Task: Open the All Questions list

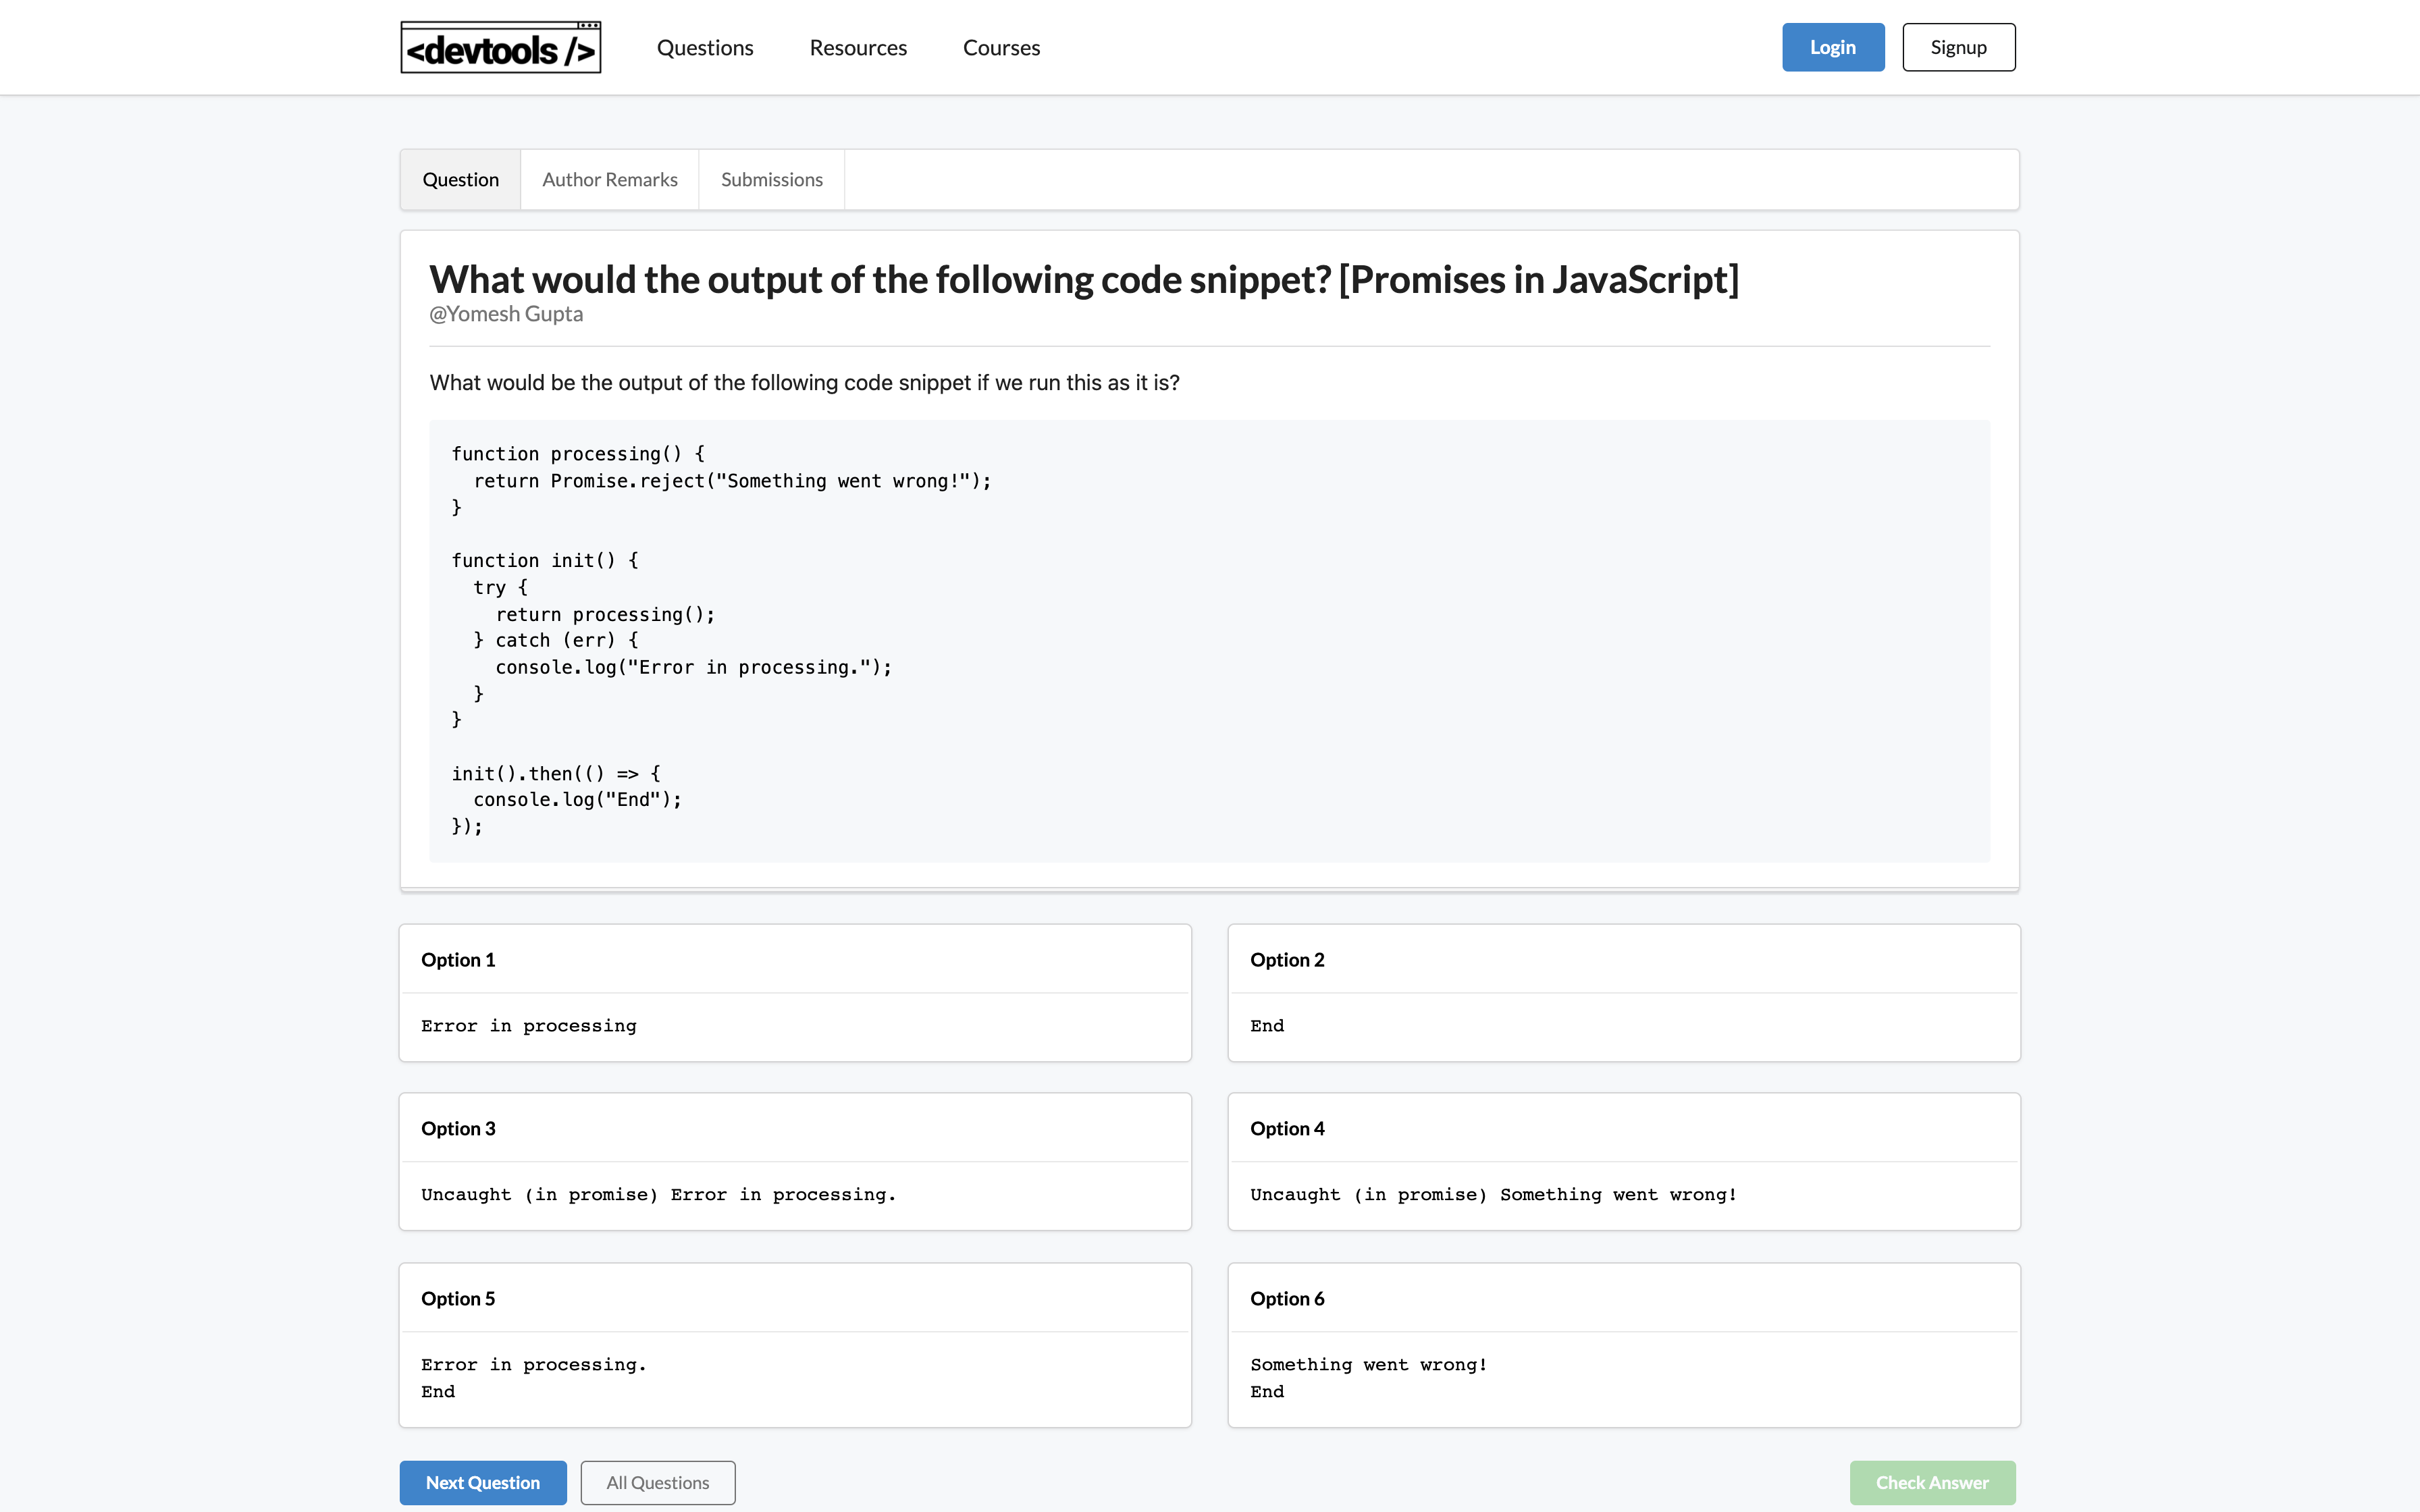Action: point(657,1482)
